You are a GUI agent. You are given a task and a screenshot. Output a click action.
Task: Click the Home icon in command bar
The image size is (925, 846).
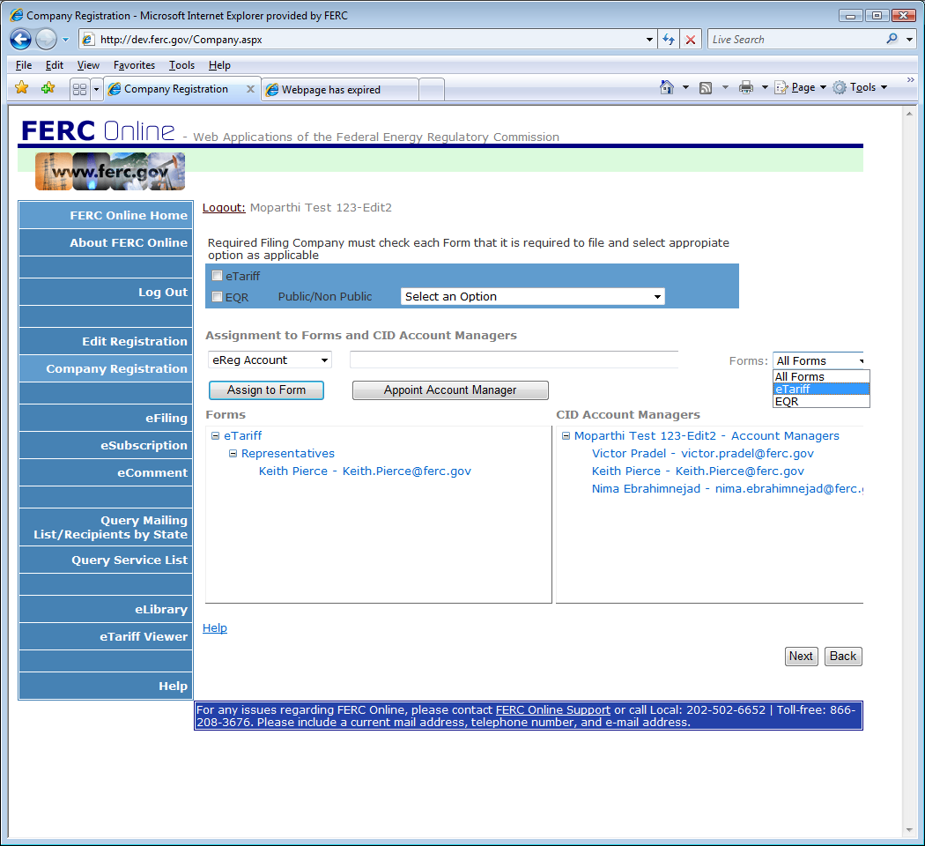[667, 87]
